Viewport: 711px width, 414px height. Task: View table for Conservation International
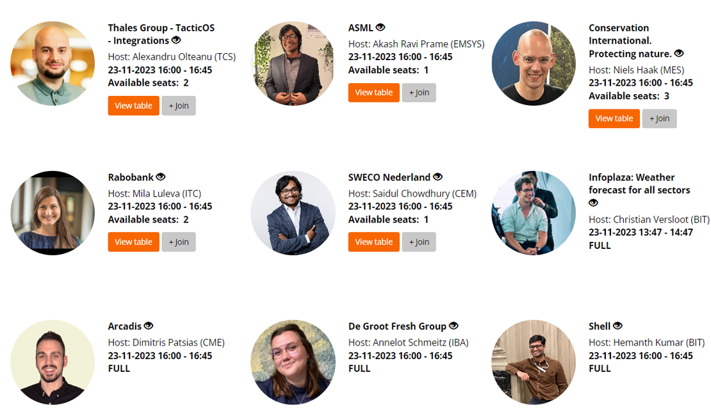coord(614,118)
